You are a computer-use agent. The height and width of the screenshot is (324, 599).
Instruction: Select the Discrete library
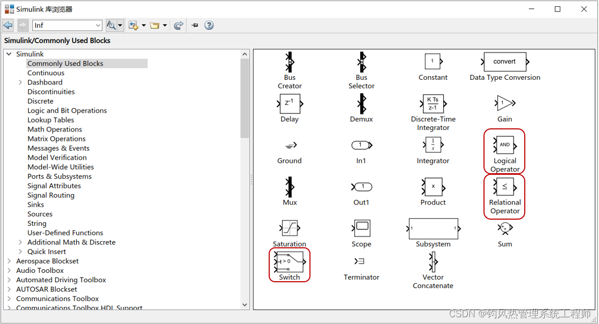click(x=40, y=101)
